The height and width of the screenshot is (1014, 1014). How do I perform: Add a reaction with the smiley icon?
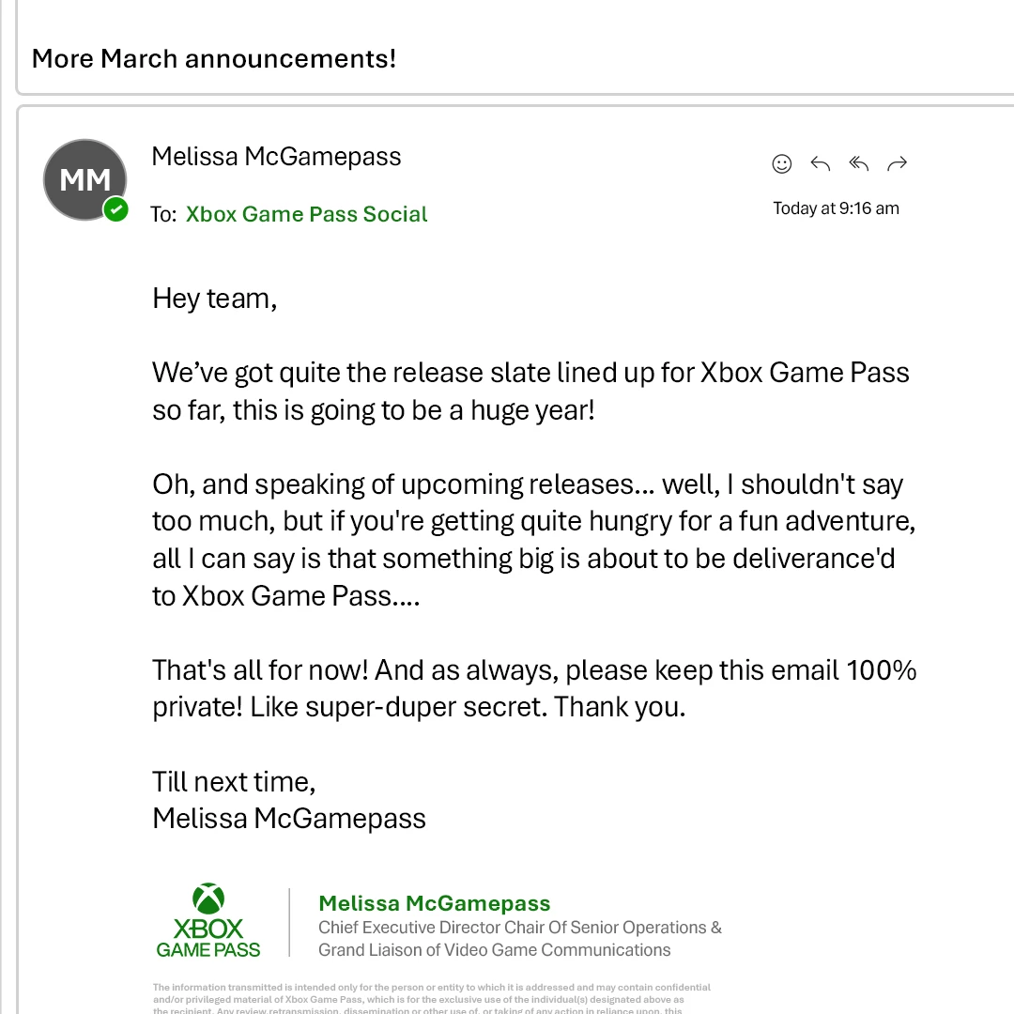[782, 163]
